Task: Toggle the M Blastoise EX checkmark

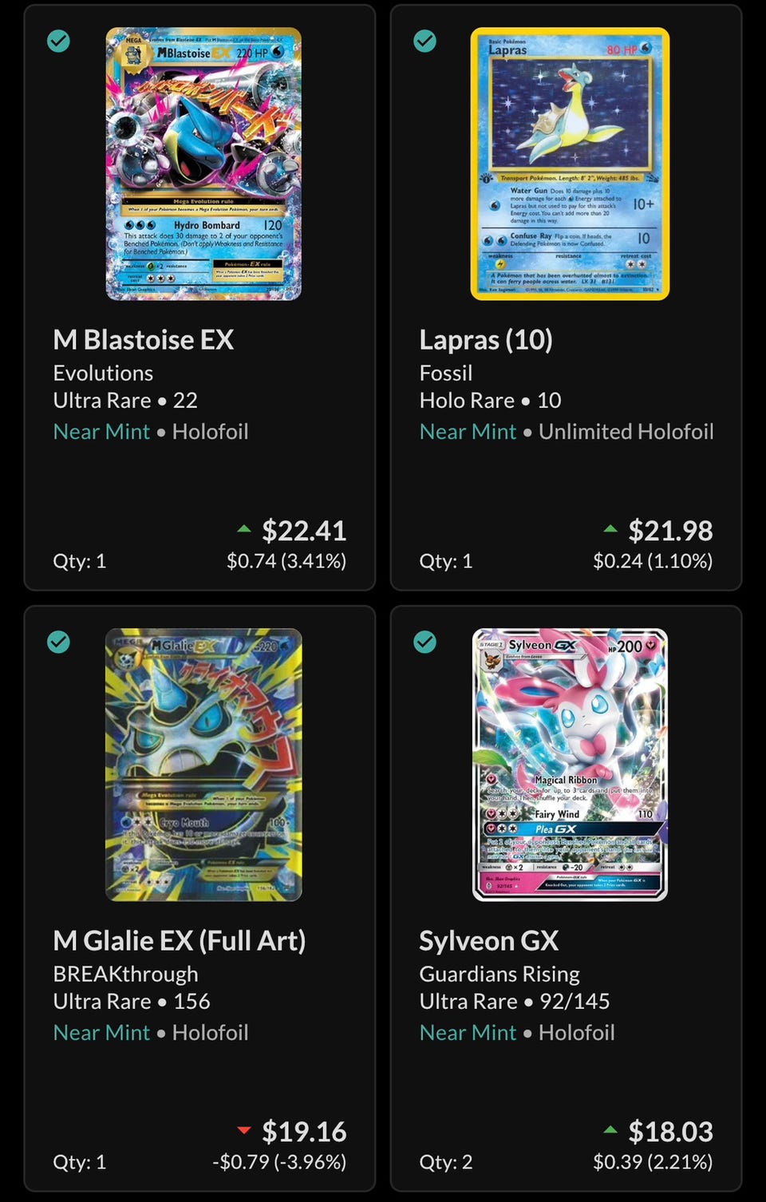Action: (x=58, y=41)
